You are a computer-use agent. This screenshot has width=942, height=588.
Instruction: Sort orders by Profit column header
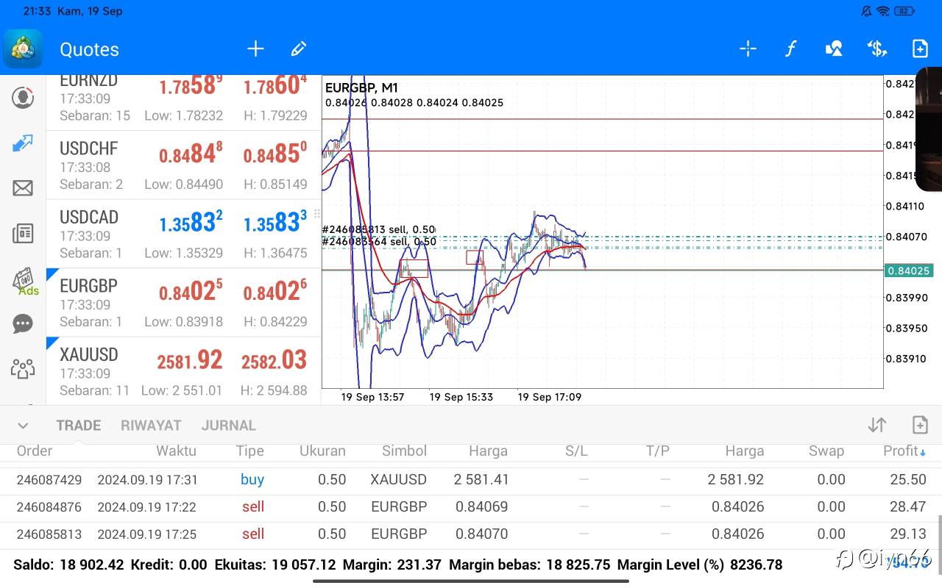coord(903,451)
